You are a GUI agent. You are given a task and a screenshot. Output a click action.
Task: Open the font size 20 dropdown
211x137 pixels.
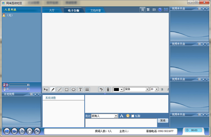point(157,89)
